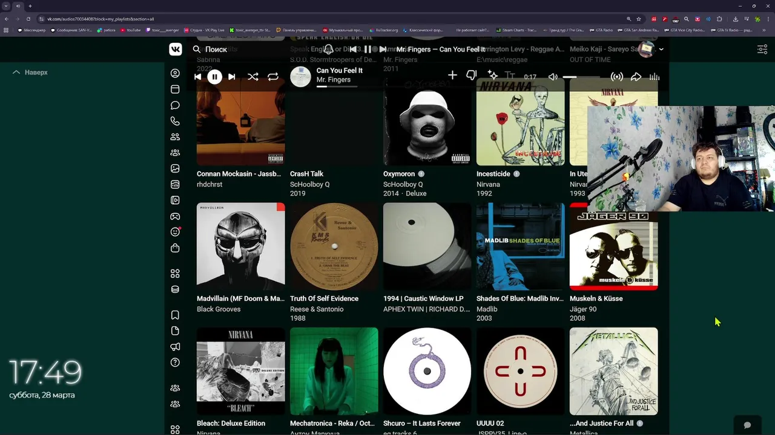Image resolution: width=775 pixels, height=435 pixels.
Task: Click the sparkle recommendations icon in player
Action: (492, 76)
